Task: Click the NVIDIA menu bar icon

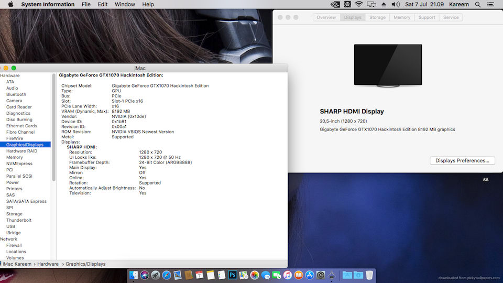Action: tap(335, 4)
